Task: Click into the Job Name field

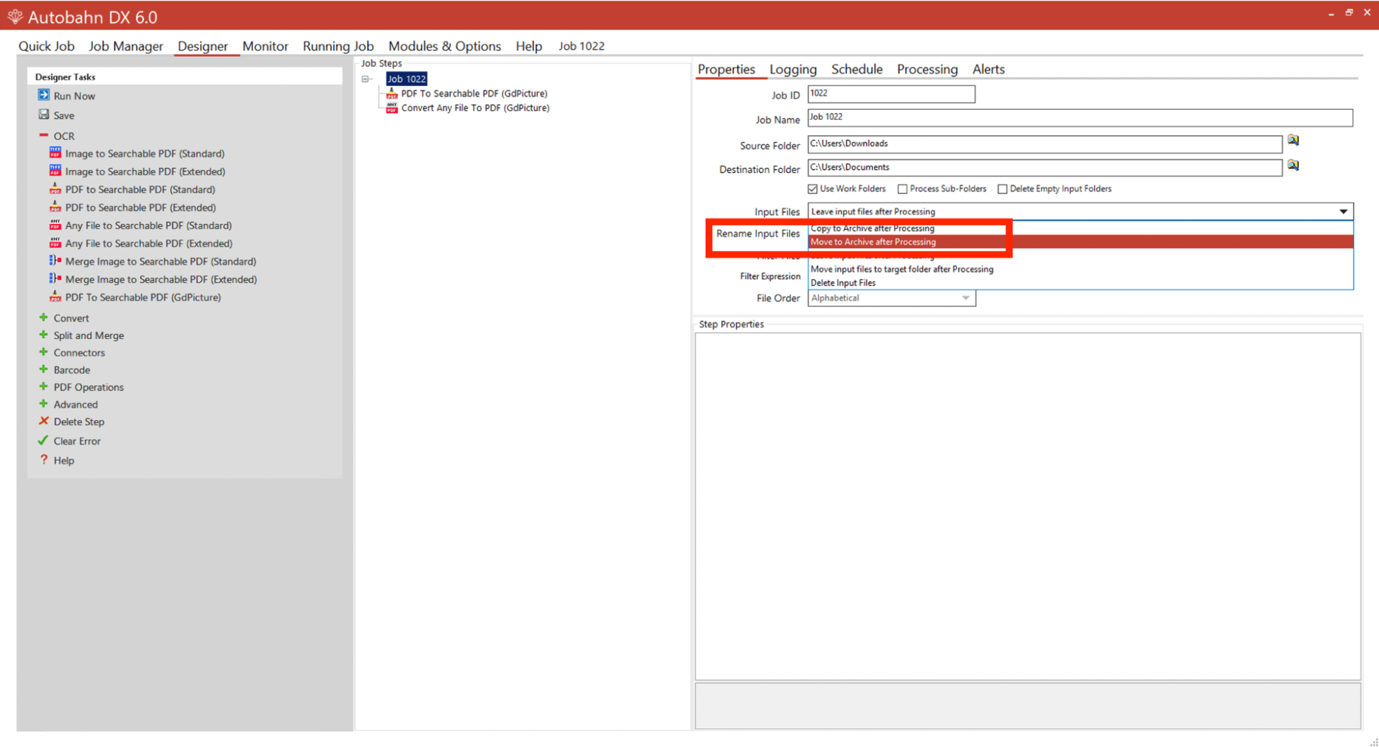Action: click(1079, 117)
